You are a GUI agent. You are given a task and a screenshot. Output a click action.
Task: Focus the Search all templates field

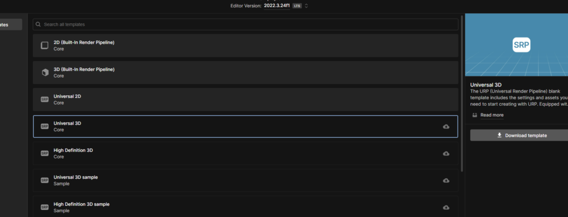[x=245, y=24]
